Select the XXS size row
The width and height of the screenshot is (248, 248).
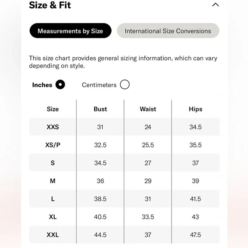124,127
